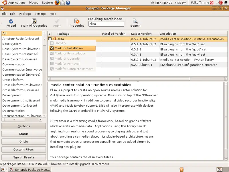The image size is (229, 172).
Task: Click the quick search field containing elisa
Action: pyautogui.click(x=106, y=24)
